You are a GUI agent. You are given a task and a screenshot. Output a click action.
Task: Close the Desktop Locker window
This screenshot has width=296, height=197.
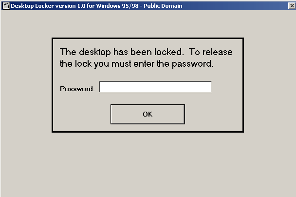point(292,6)
